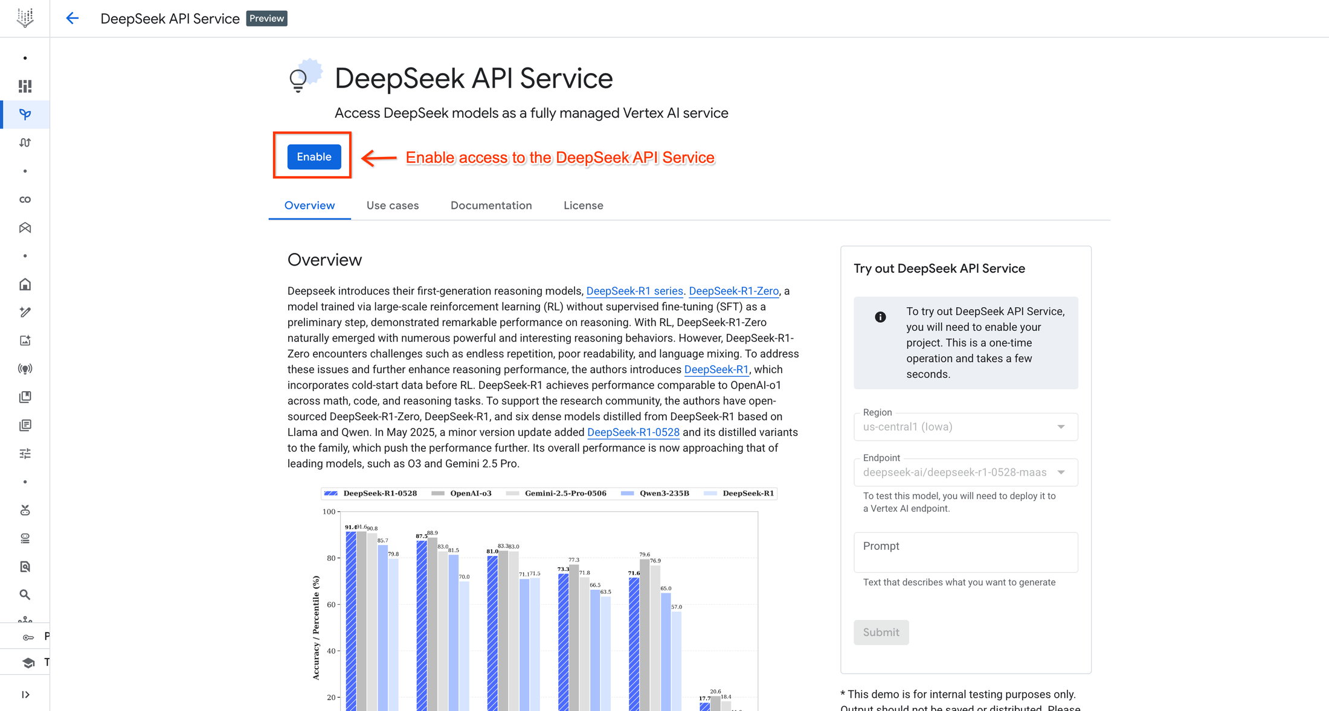This screenshot has height=711, width=1329.
Task: Open the Vertex AI Studio home icon
Action: pyautogui.click(x=25, y=284)
